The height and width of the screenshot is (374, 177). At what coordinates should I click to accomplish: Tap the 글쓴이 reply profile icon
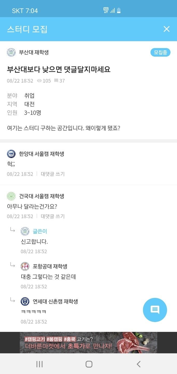click(x=25, y=231)
